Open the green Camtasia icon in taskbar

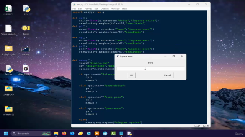[x=113, y=134]
